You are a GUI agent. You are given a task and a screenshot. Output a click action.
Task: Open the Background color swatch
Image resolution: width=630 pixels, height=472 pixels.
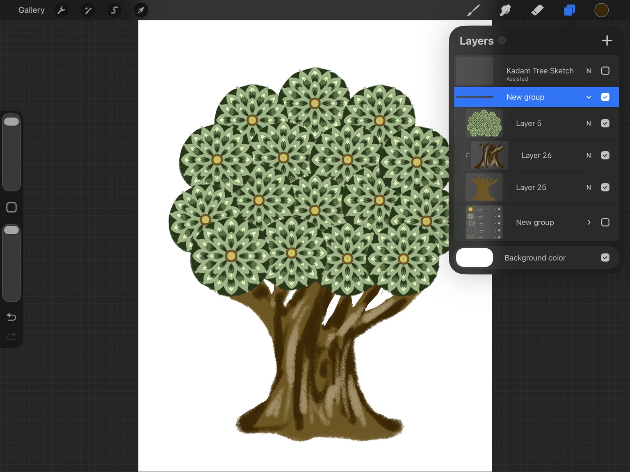(x=475, y=257)
